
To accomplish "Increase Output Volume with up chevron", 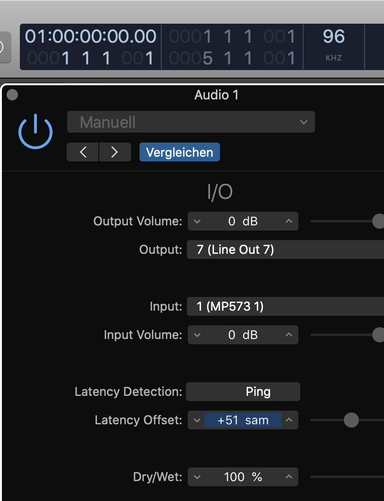I will point(289,221).
